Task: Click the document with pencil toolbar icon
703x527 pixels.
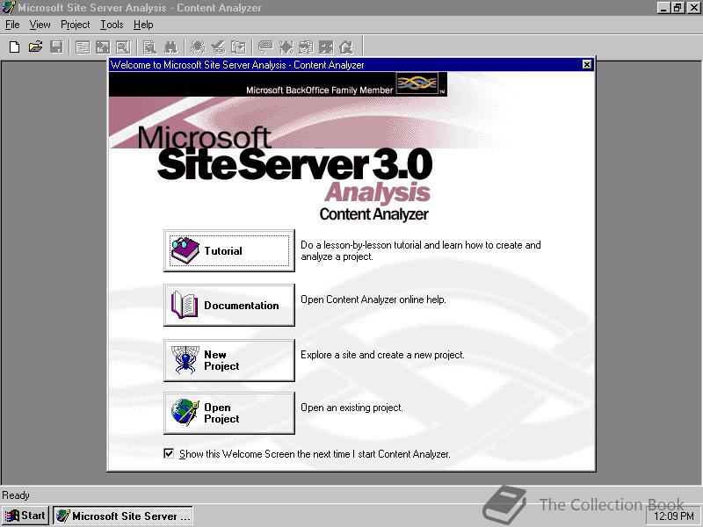Action: (149, 47)
